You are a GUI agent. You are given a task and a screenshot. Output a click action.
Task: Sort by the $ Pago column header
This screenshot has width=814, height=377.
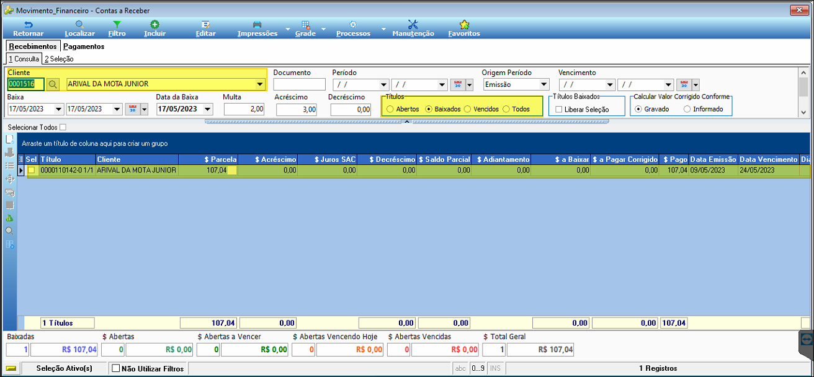[x=674, y=159]
